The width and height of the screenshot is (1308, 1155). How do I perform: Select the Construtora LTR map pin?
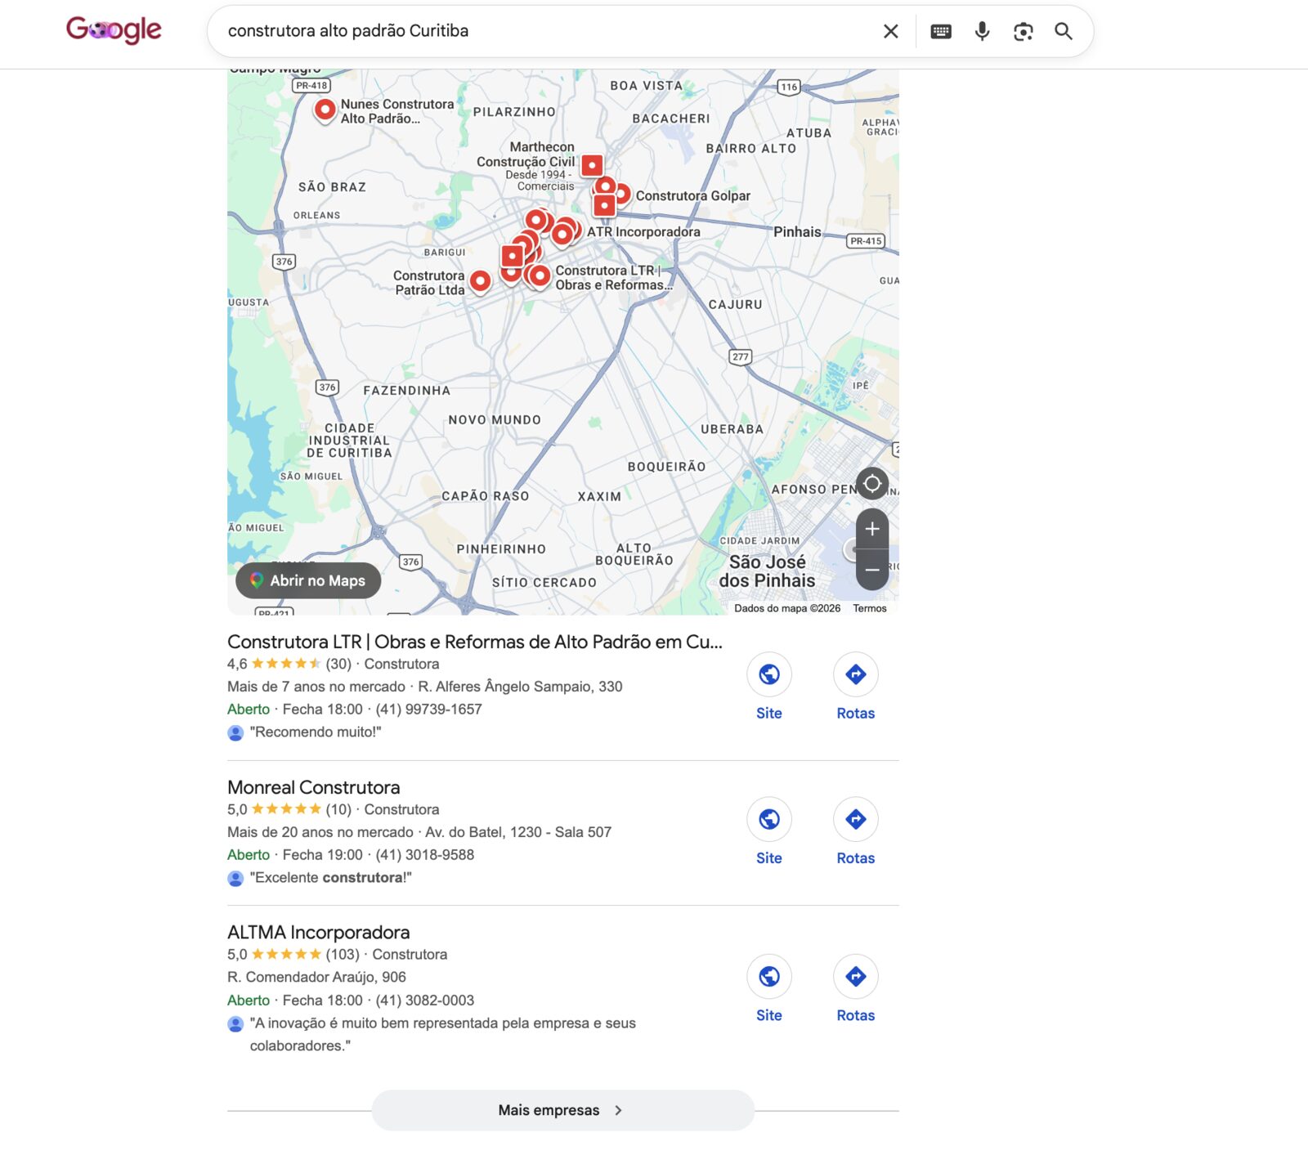tap(540, 276)
